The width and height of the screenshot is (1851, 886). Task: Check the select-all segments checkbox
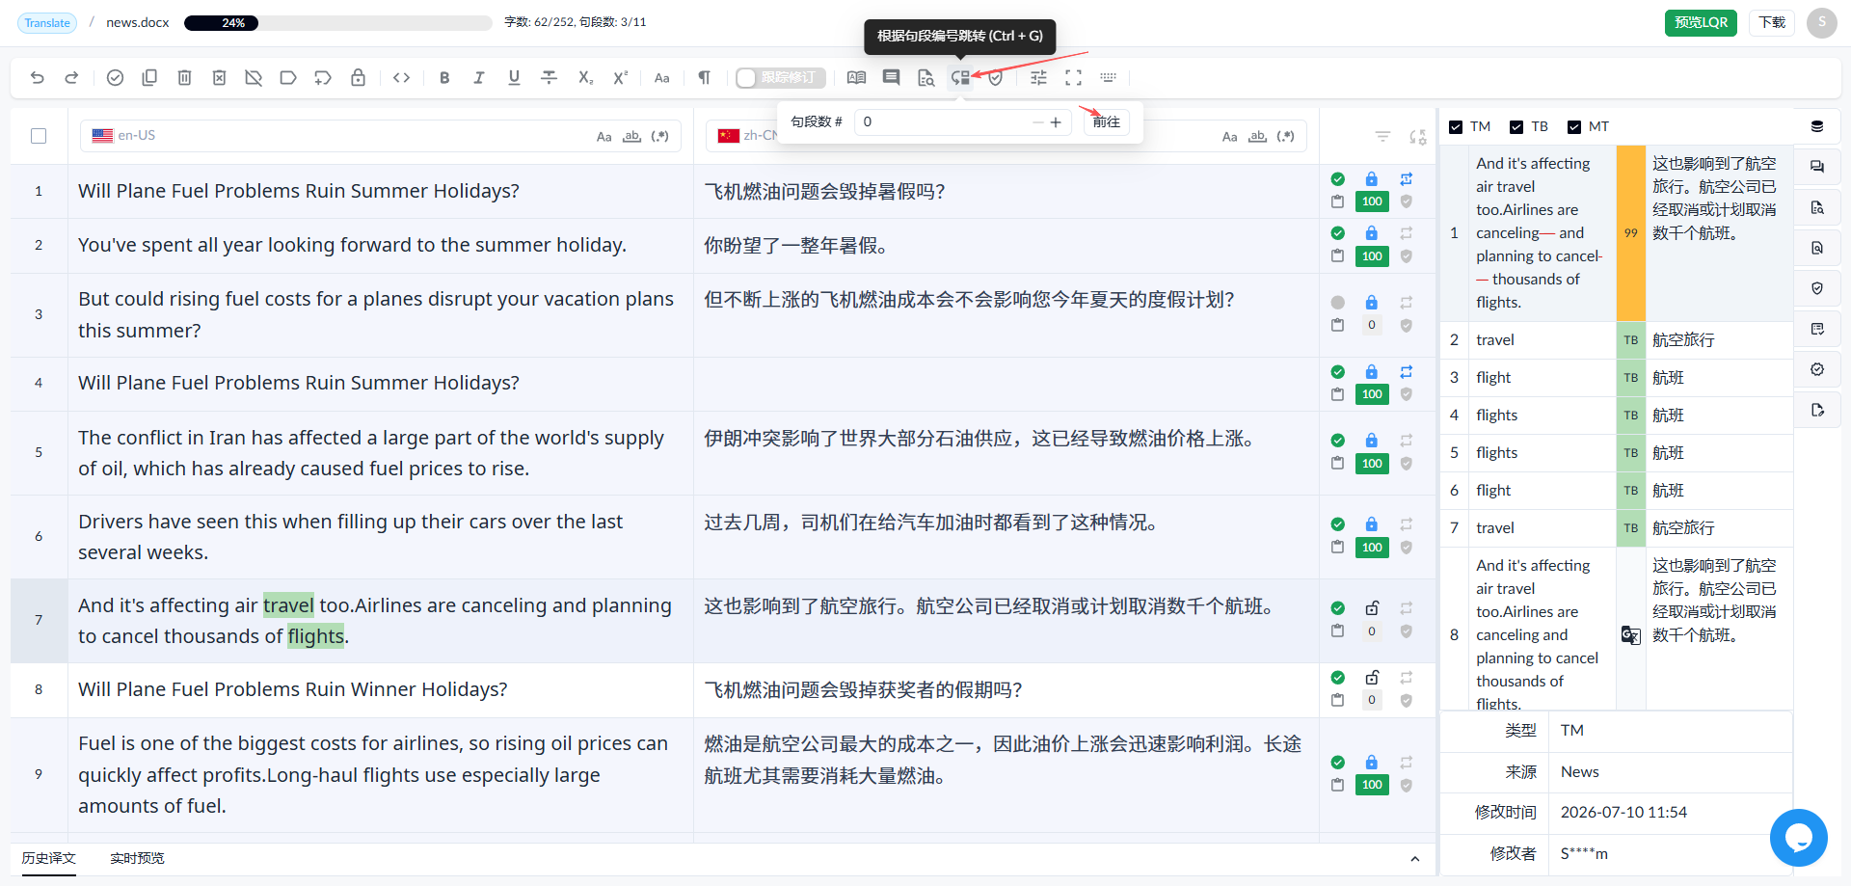pyautogui.click(x=39, y=136)
